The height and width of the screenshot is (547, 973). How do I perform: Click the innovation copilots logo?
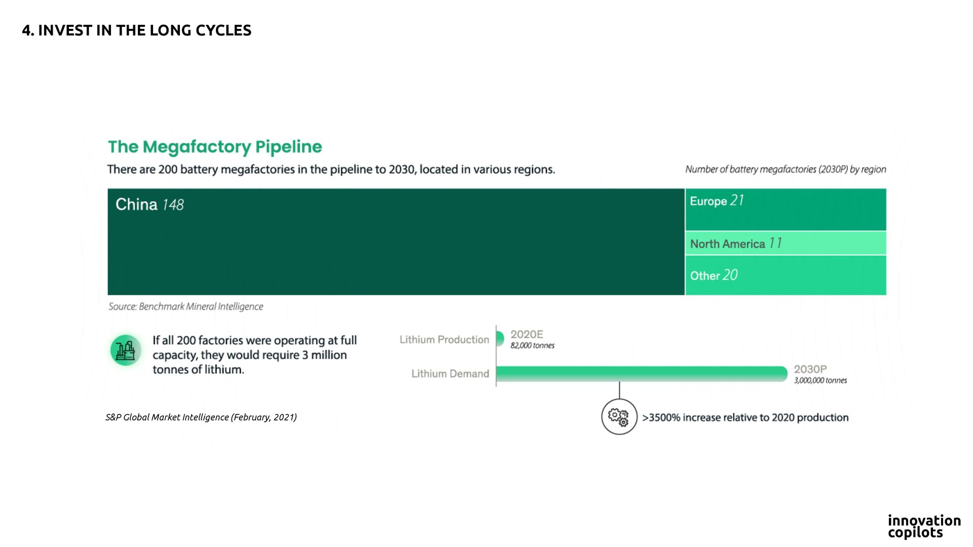pyautogui.click(x=924, y=526)
